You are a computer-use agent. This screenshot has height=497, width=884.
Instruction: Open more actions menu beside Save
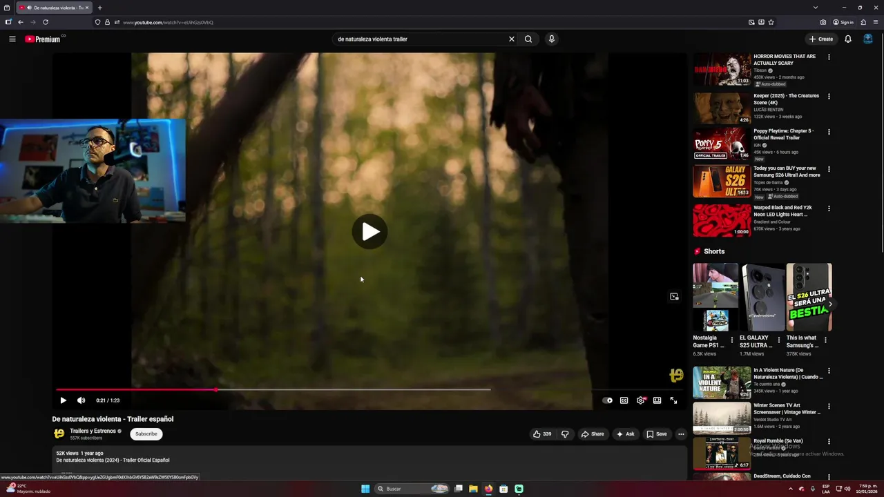[681, 434]
